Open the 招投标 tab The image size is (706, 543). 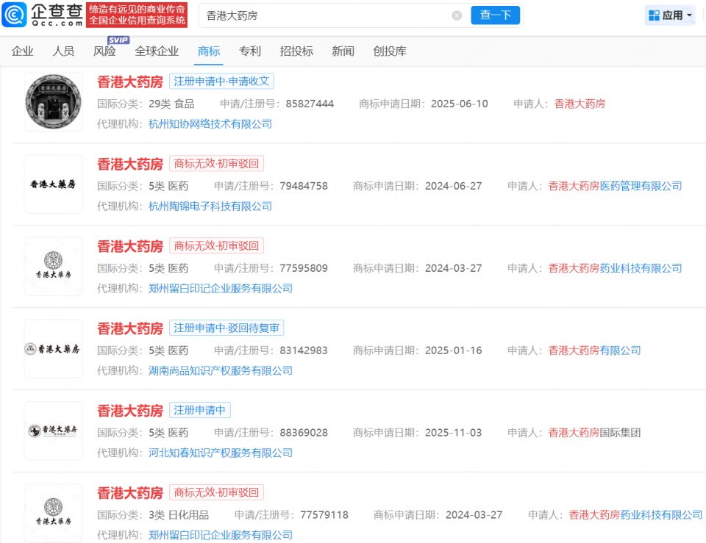point(297,51)
